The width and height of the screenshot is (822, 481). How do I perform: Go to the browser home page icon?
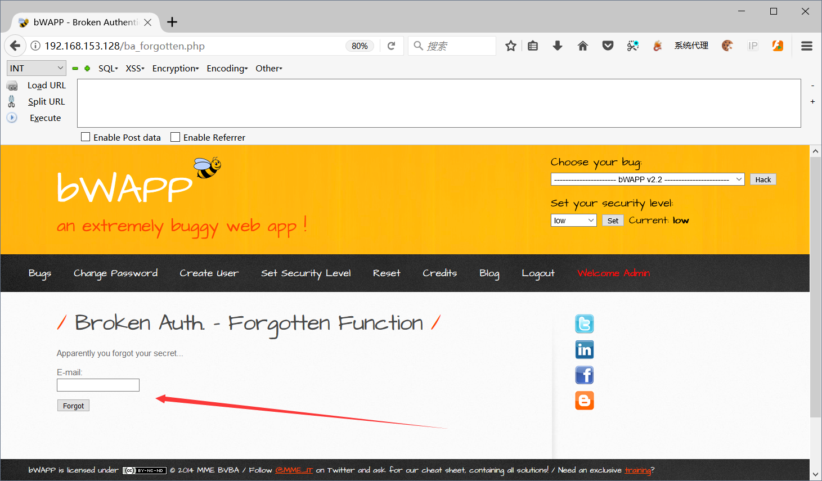point(583,46)
